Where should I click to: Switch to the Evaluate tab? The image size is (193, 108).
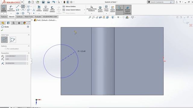(38, 17)
